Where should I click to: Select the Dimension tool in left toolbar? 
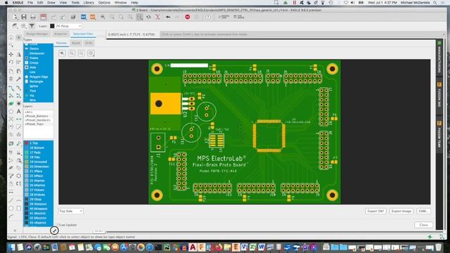tap(19, 119)
